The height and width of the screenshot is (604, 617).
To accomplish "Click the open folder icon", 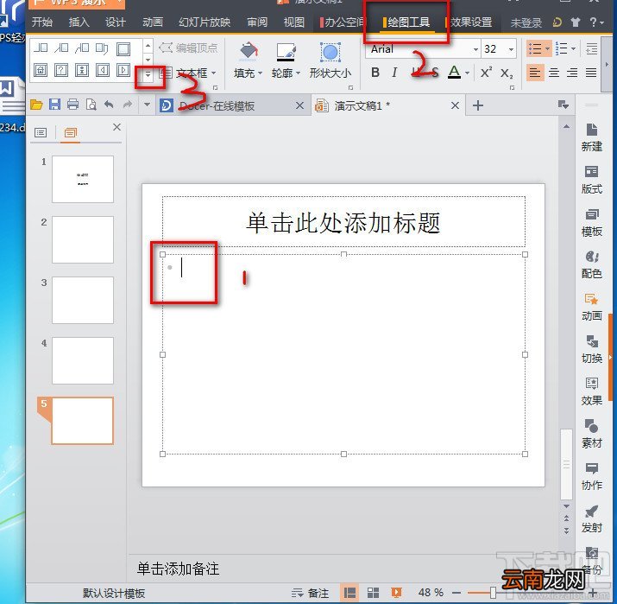I will pos(36,105).
